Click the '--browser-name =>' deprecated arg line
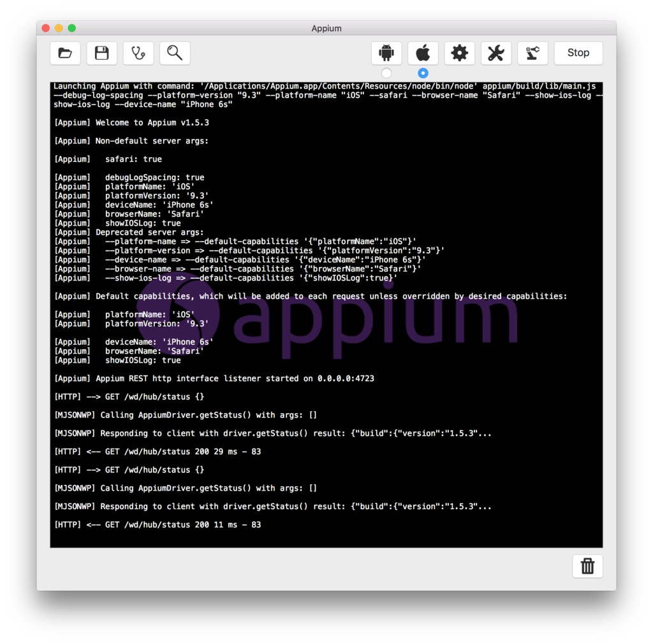This screenshot has height=643, width=653. [237, 269]
